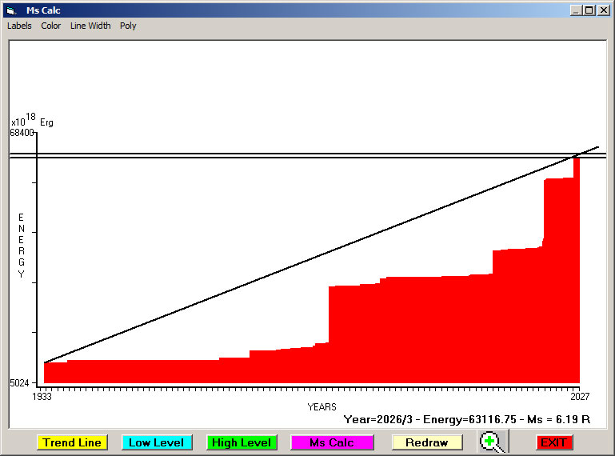
Task: Click the 68400 energy axis label
Action: coord(22,133)
